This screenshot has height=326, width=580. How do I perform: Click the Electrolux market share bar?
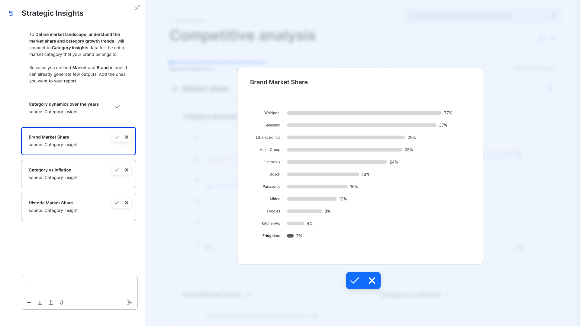(337, 162)
